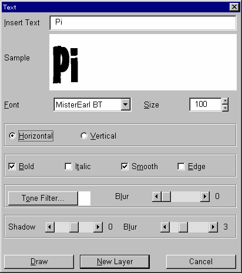
Task: Click the Draw button
Action: coord(39,262)
